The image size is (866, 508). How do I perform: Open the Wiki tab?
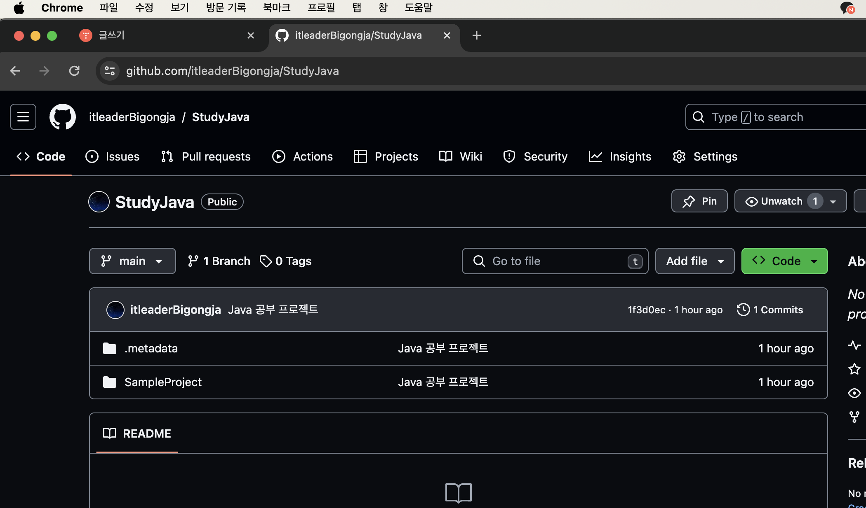click(461, 156)
